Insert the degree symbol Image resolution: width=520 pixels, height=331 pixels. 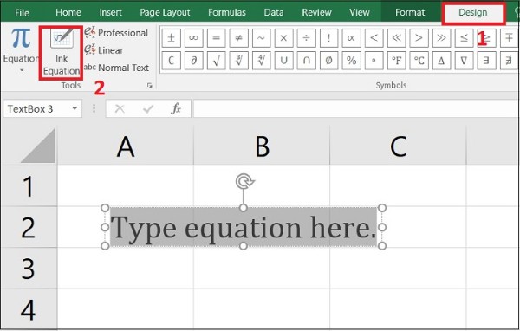click(374, 61)
